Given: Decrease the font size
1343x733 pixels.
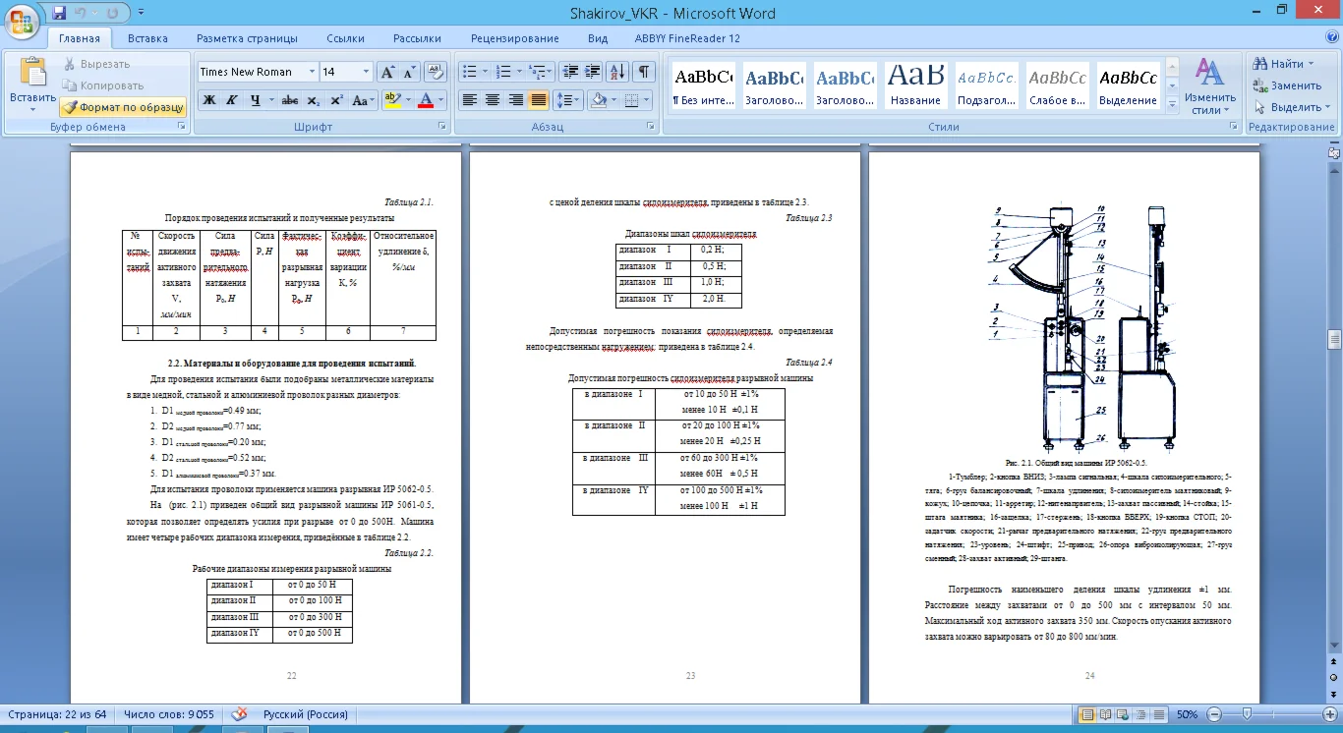Looking at the screenshot, I should pyautogui.click(x=410, y=72).
